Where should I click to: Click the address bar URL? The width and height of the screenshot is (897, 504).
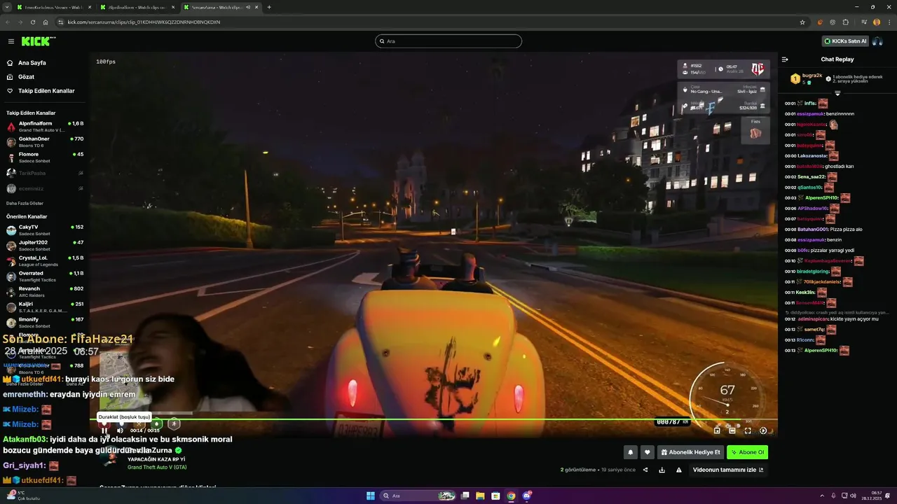click(x=144, y=22)
